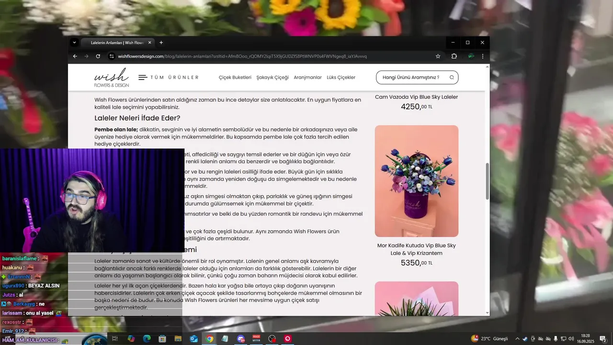The image size is (613, 345).
Task: Open the Chrome extensions puzzle menu
Action: (454, 56)
